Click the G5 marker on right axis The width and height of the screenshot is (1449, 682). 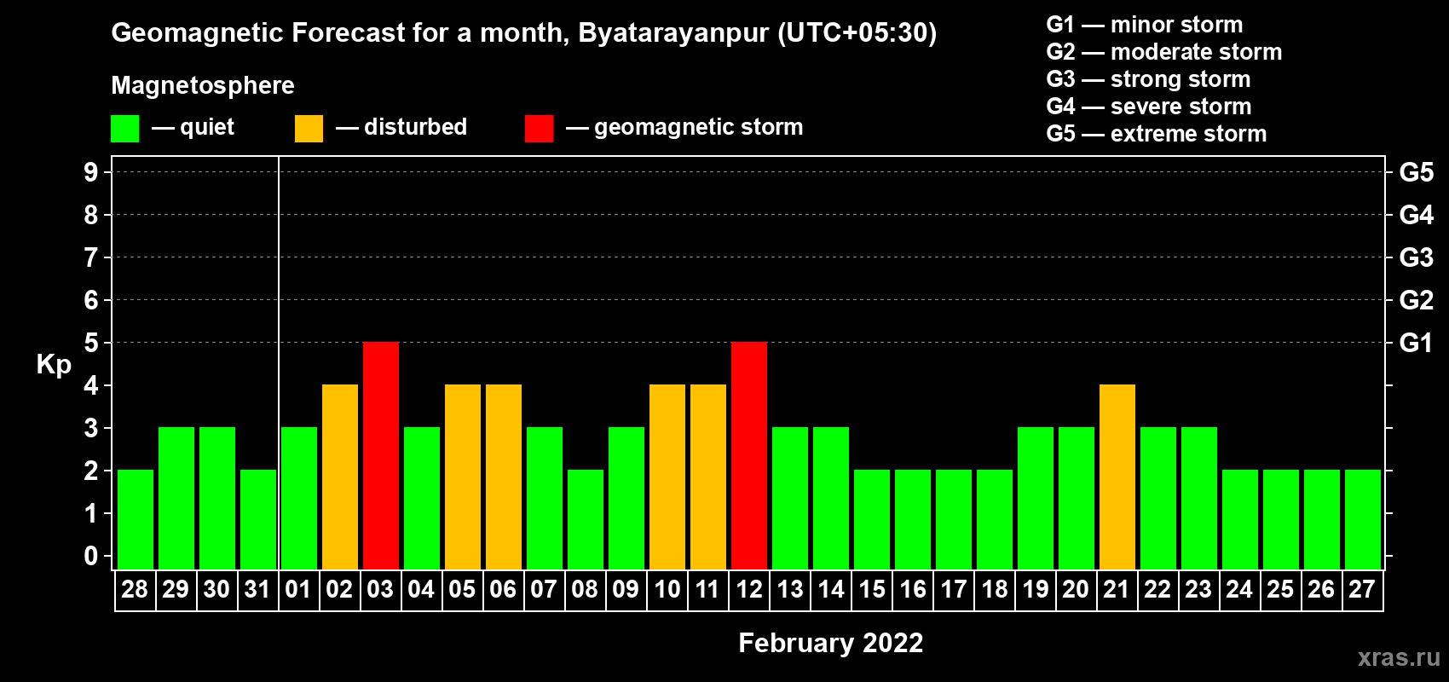tap(1416, 172)
